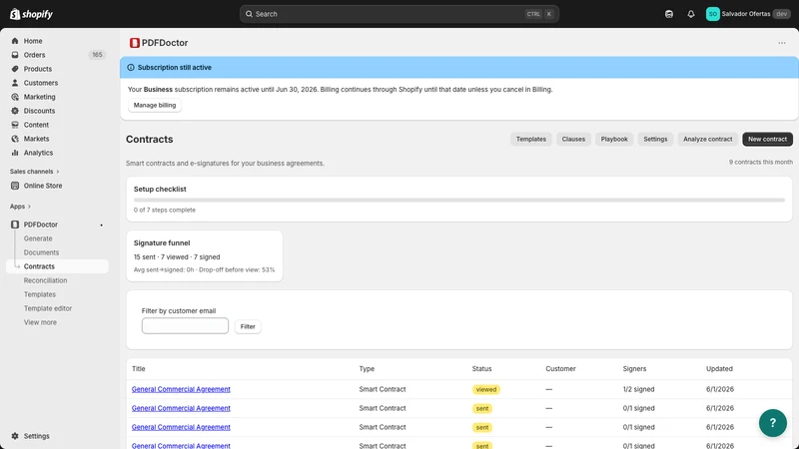
Task: Open the Reconciliation page in sidebar
Action: (45, 280)
